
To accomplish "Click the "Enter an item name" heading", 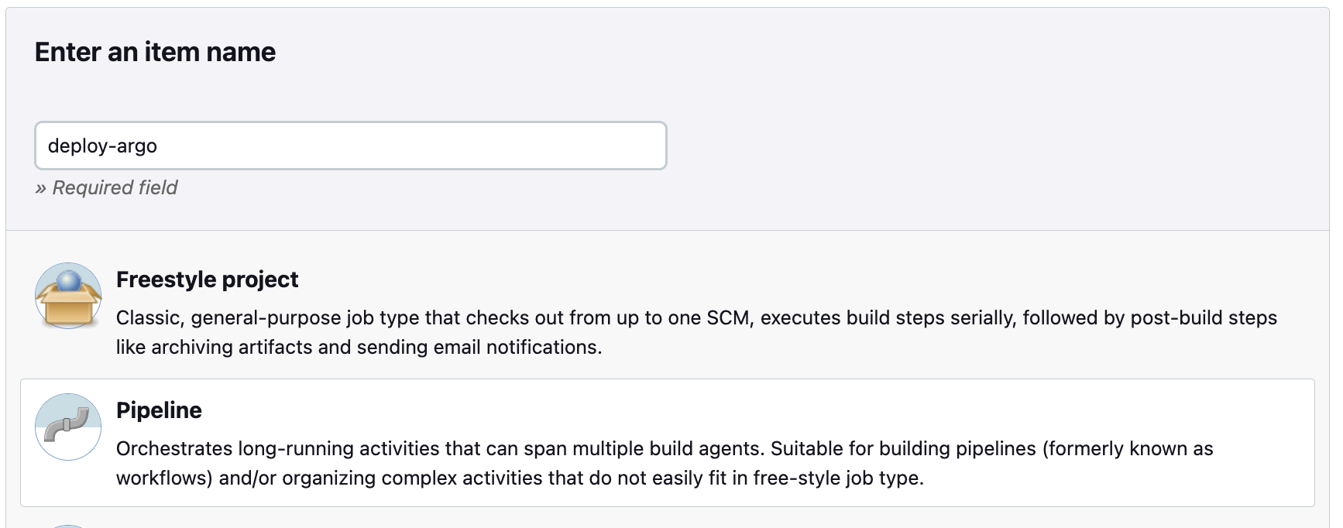I will tap(155, 52).
